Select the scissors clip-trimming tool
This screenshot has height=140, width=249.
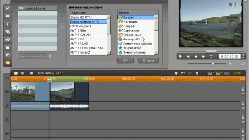7,8
